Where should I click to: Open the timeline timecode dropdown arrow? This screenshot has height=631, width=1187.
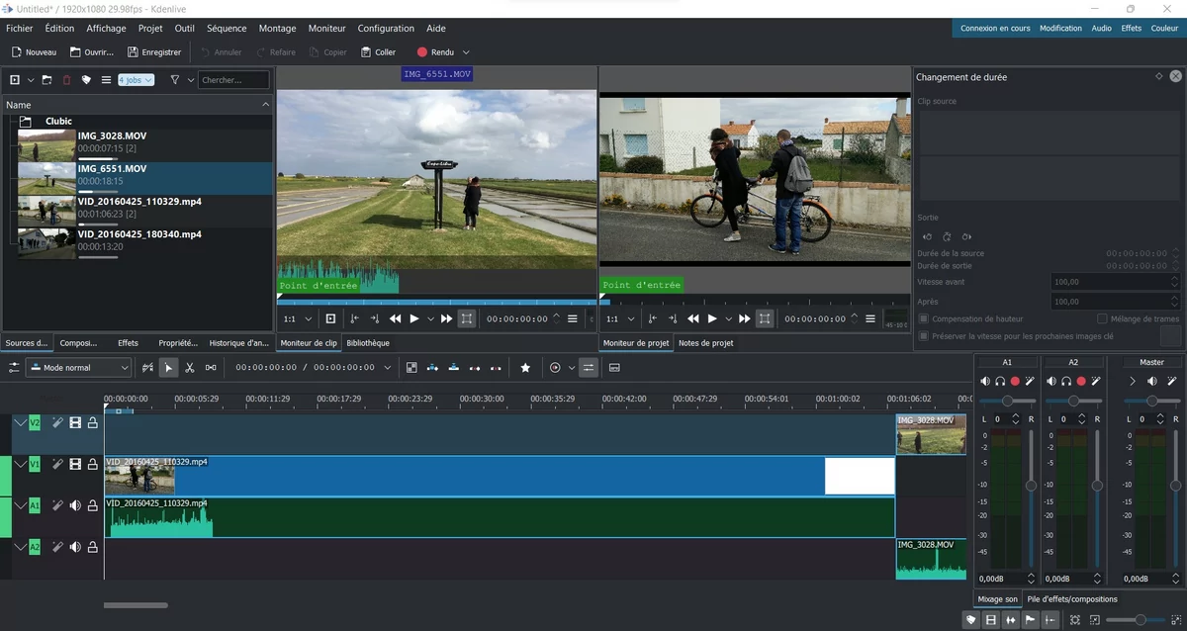pos(386,368)
